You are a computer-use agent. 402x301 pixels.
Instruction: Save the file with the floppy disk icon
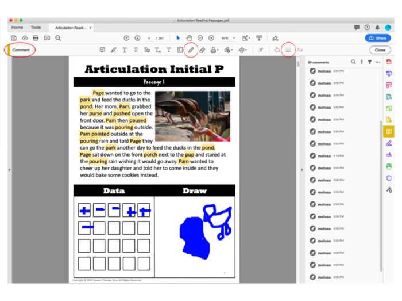pos(14,38)
